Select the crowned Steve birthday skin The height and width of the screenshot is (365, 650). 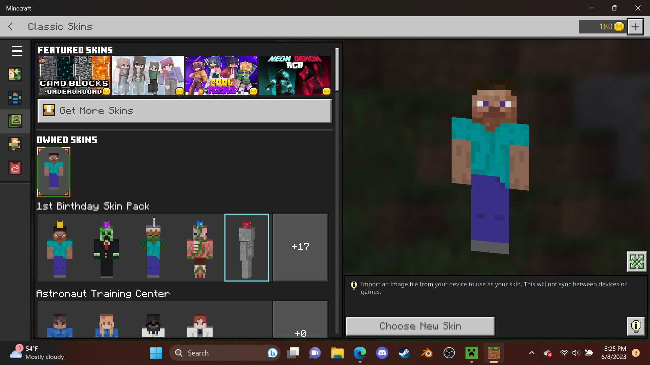(x=60, y=247)
